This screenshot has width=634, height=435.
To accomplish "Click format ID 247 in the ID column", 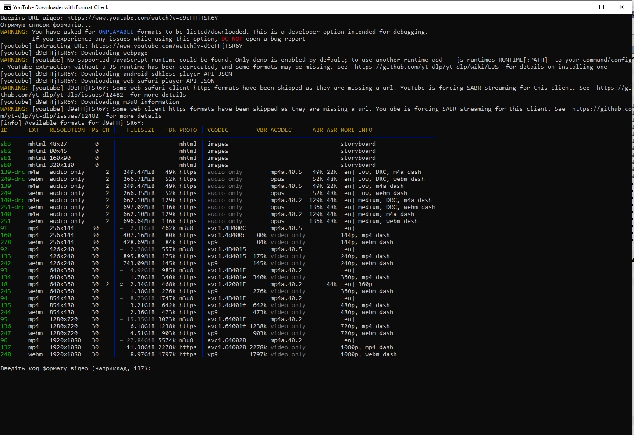I will (6, 333).
